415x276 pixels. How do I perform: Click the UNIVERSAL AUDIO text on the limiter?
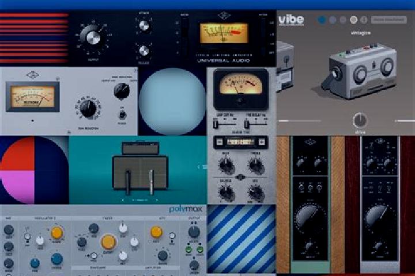click(x=224, y=60)
